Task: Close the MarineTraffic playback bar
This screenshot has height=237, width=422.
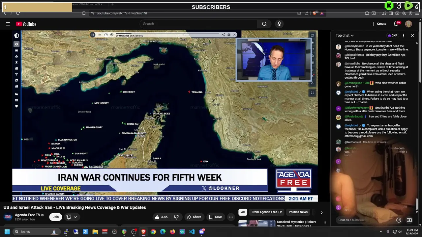Action: coord(234,35)
